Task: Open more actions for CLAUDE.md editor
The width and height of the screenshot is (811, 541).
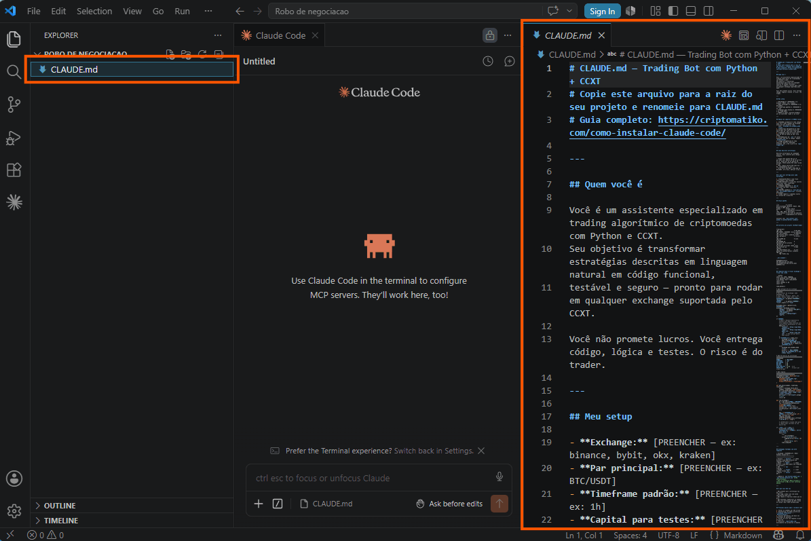Action: coord(797,35)
